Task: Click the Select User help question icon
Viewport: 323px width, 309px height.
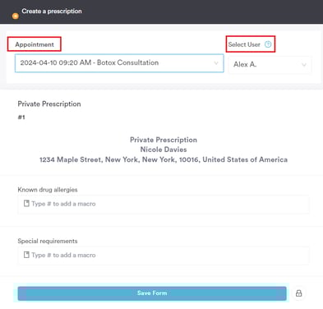Action: 268,44
